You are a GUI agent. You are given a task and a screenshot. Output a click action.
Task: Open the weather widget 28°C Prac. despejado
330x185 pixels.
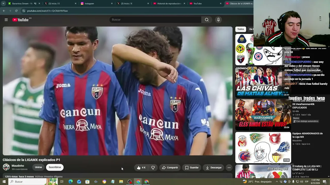point(257,182)
